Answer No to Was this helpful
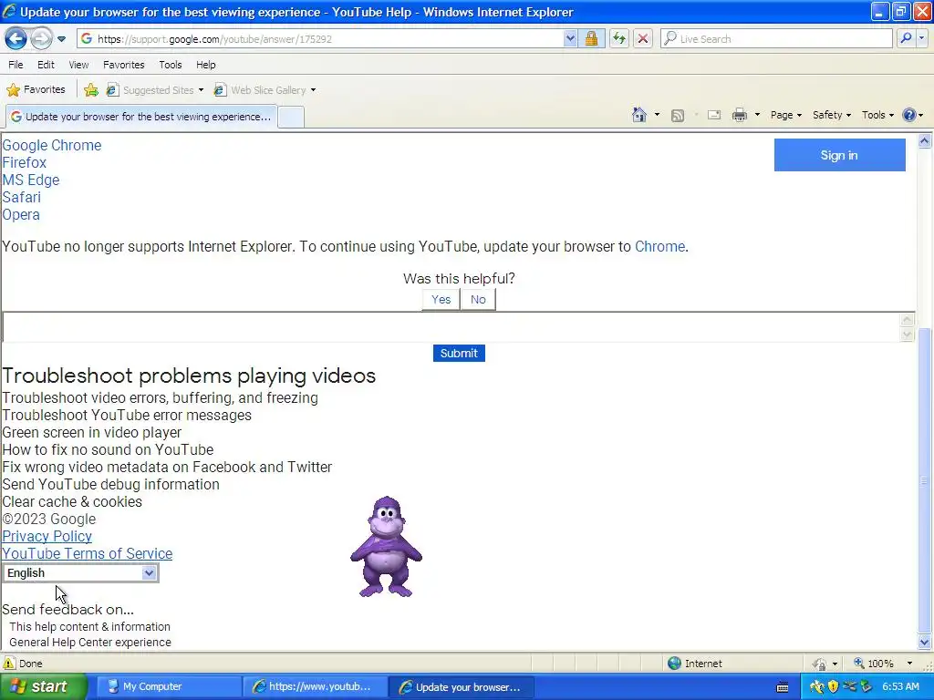Image resolution: width=934 pixels, height=700 pixels. click(x=478, y=299)
